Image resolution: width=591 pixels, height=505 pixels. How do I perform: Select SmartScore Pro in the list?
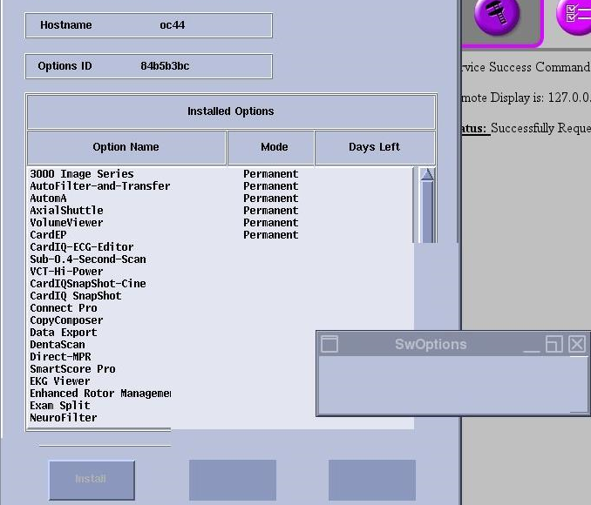click(72, 369)
